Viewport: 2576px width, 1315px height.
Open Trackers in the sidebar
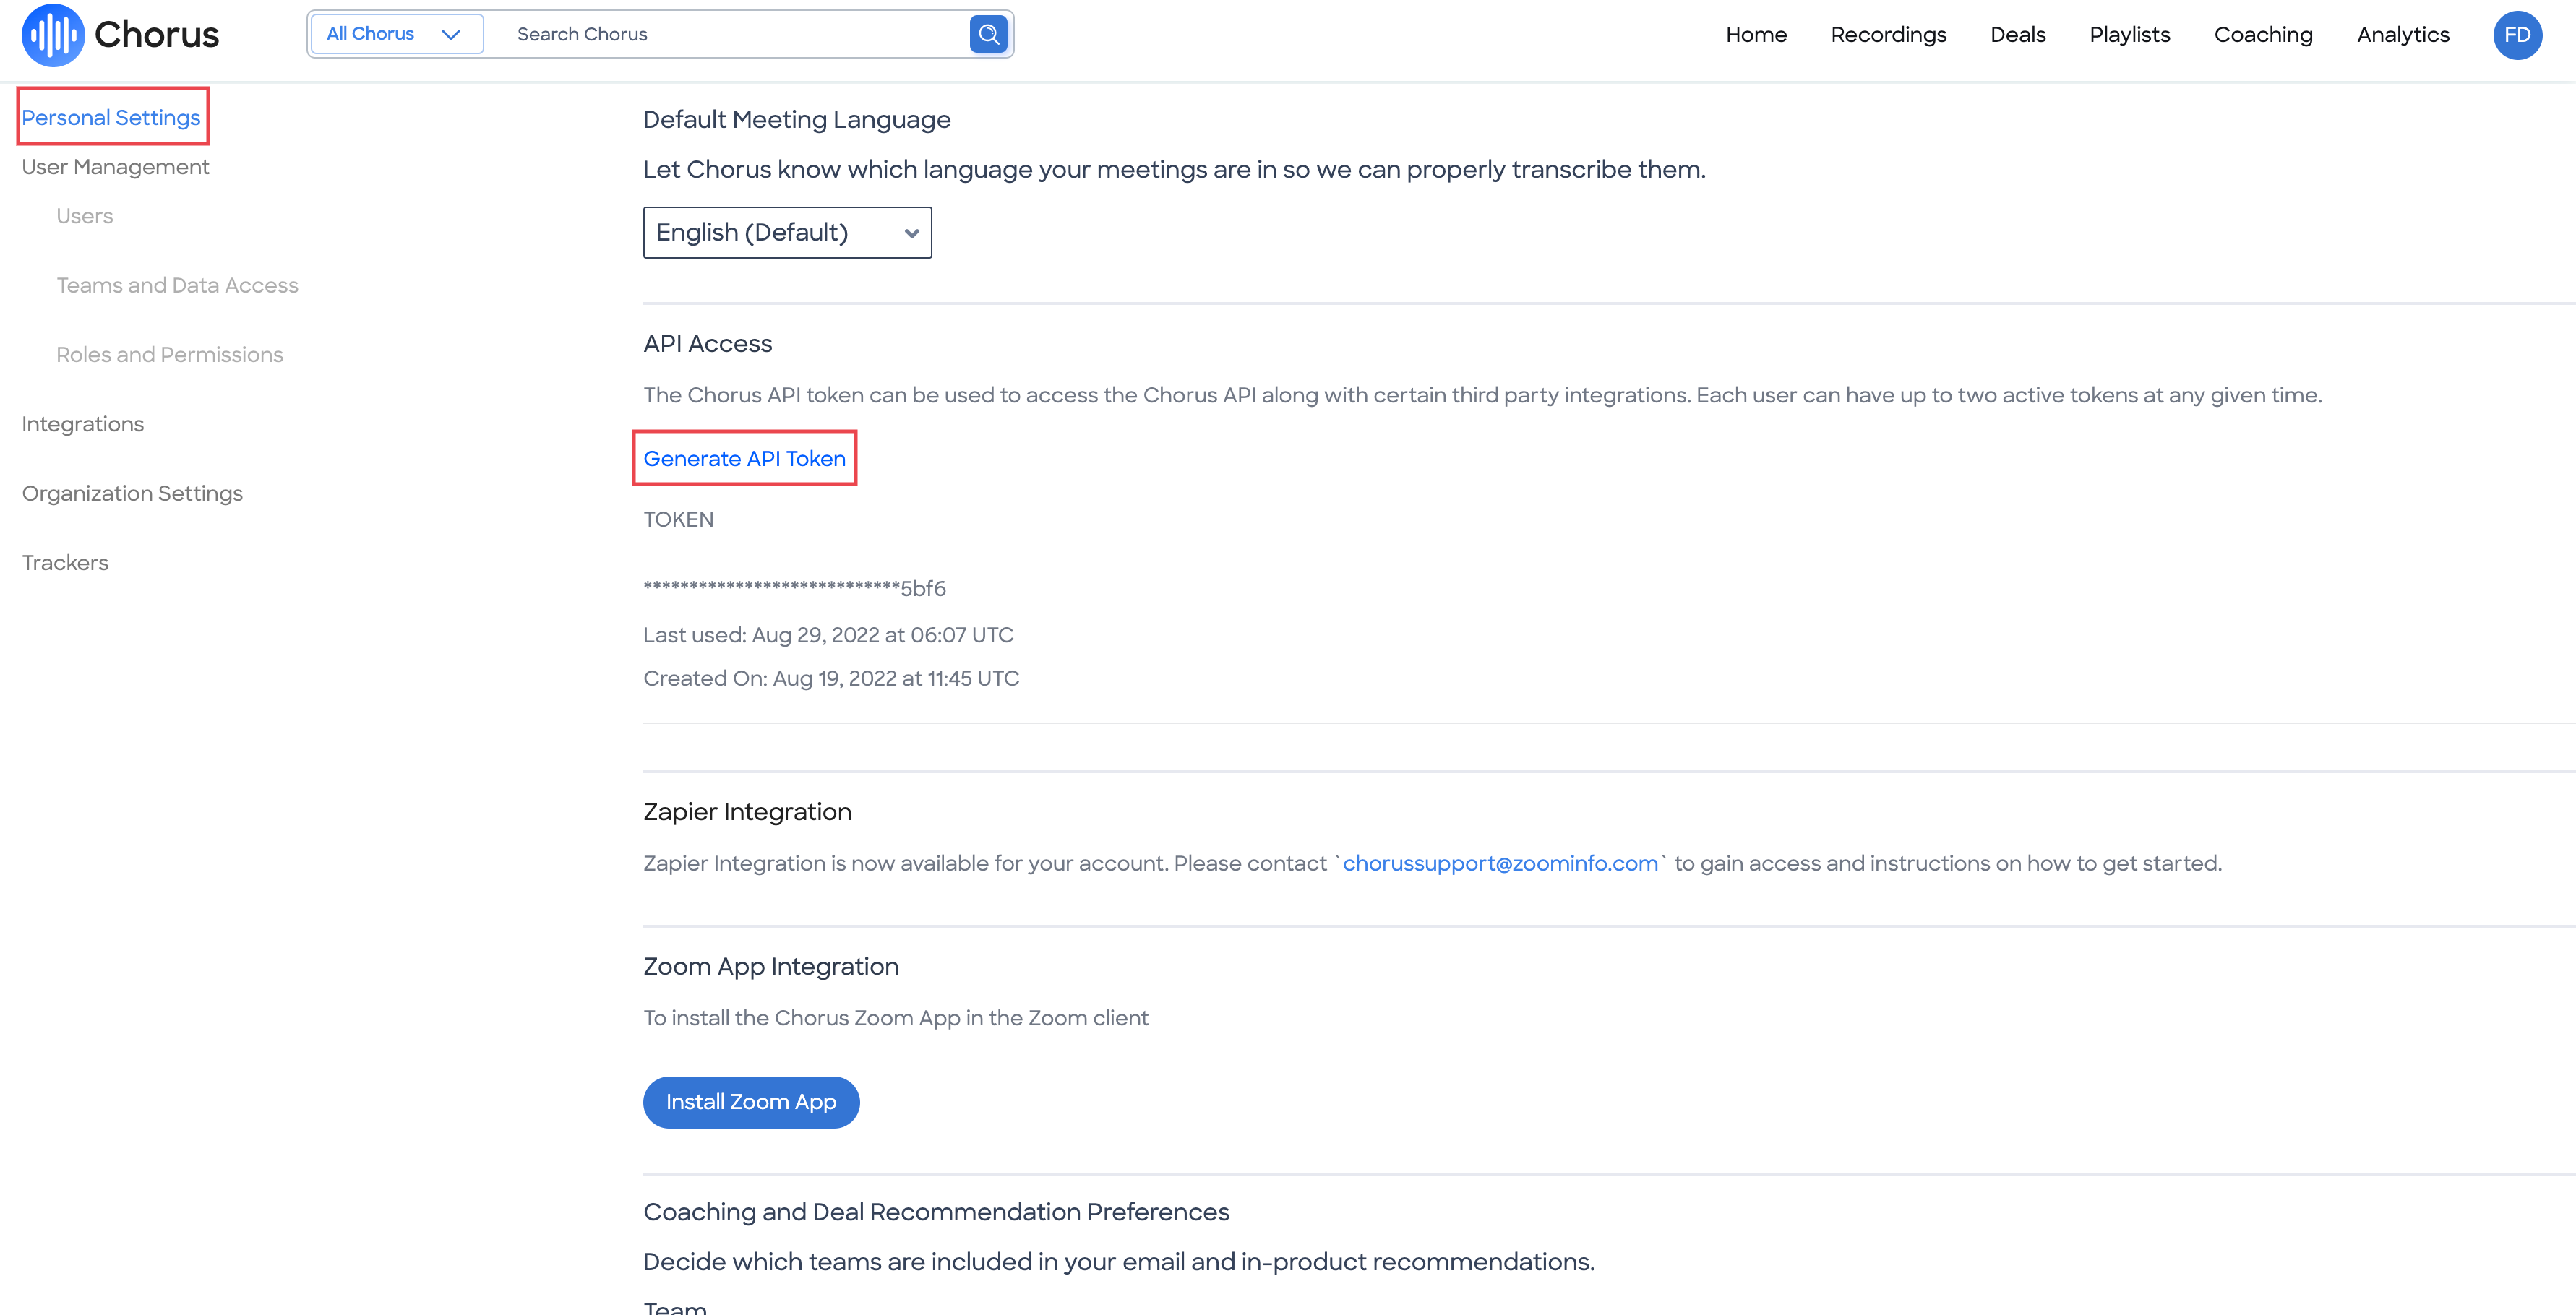click(65, 563)
